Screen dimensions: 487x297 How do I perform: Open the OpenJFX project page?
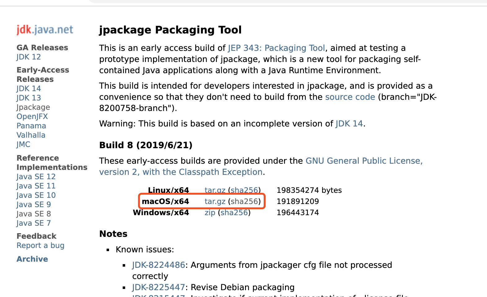point(32,116)
